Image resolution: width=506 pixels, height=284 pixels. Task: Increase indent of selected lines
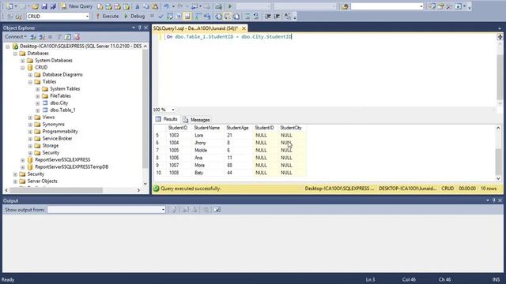(277, 16)
